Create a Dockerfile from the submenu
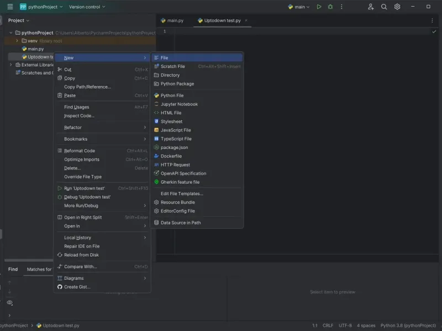This screenshot has width=442, height=331. point(171,156)
